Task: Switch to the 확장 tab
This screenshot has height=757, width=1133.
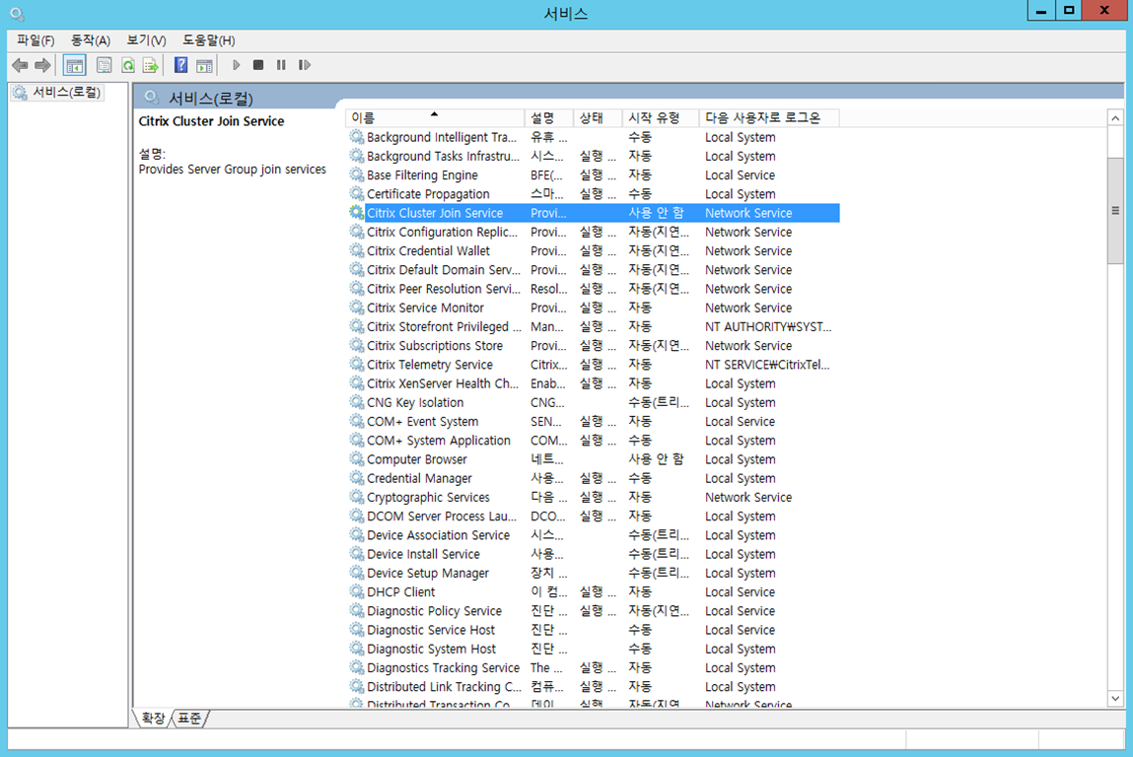Action: (153, 718)
